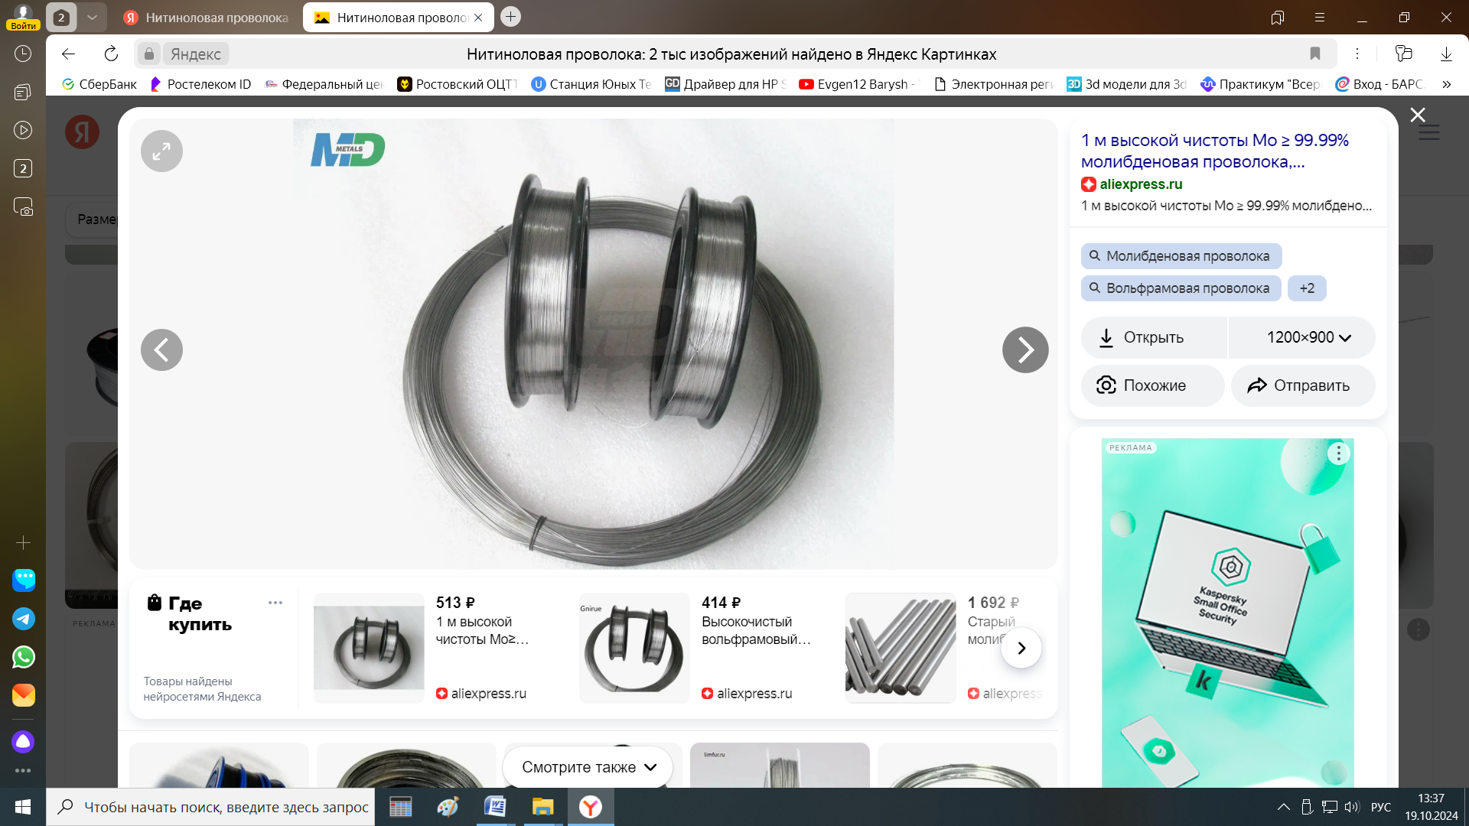Switch to the first Нитиноловая проволока tab
The image size is (1469, 826).
click(207, 17)
